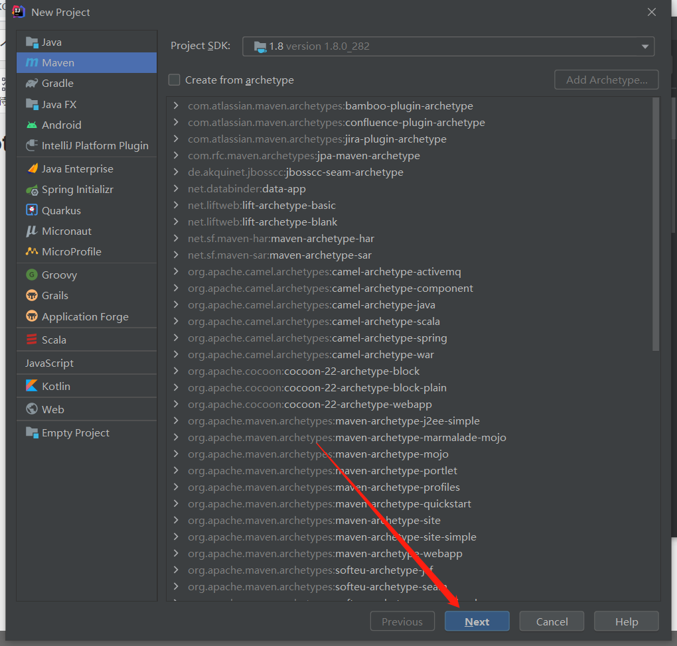Expand the jbosscc-seam-archetype node
The width and height of the screenshot is (677, 646).
pos(176,172)
